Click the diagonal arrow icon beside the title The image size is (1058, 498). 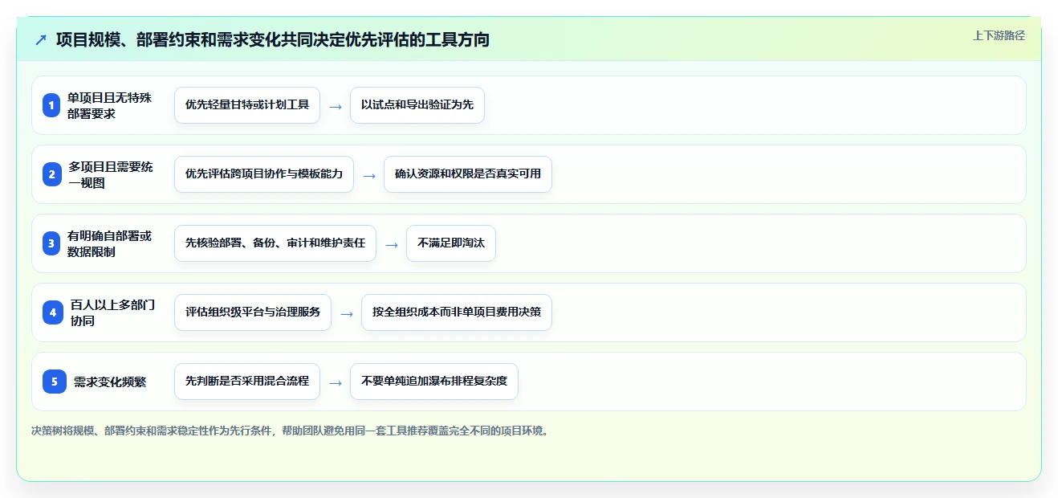[x=41, y=39]
